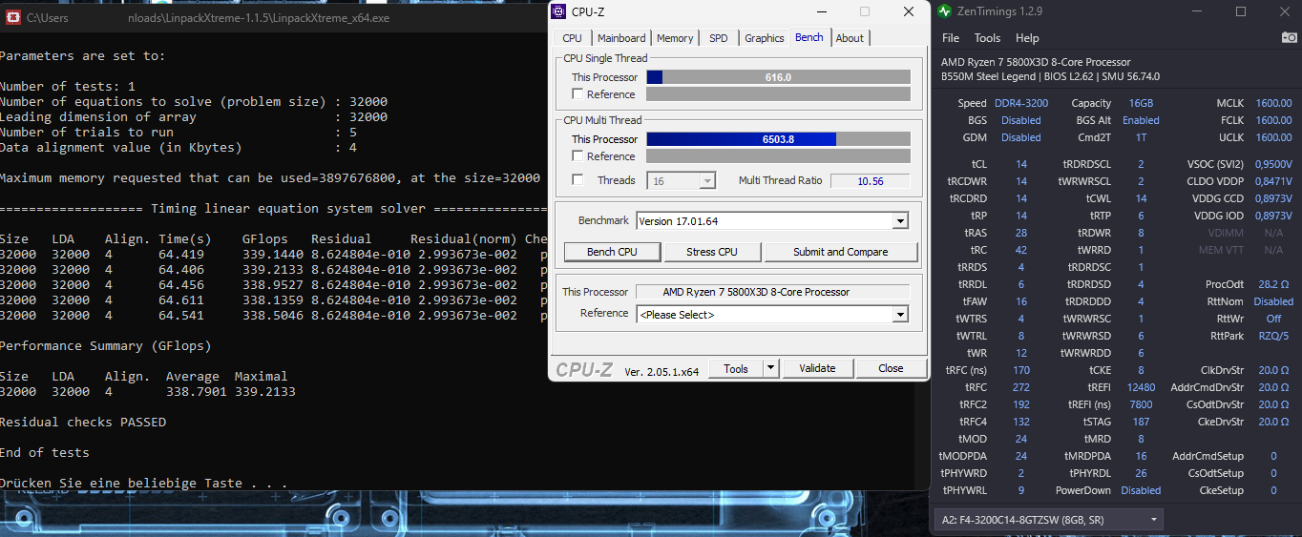The width and height of the screenshot is (1302, 537).
Task: Click Submit and Compare button
Action: pos(840,252)
